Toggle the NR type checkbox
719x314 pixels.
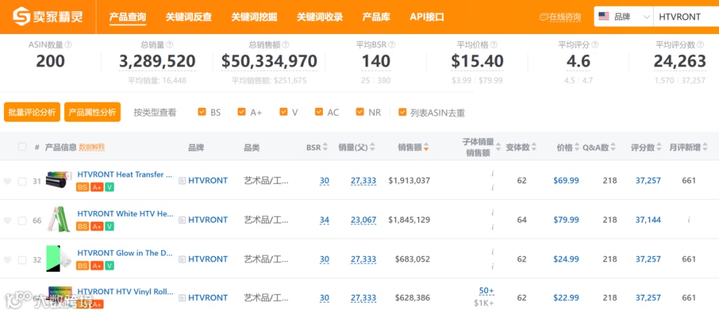click(x=360, y=112)
